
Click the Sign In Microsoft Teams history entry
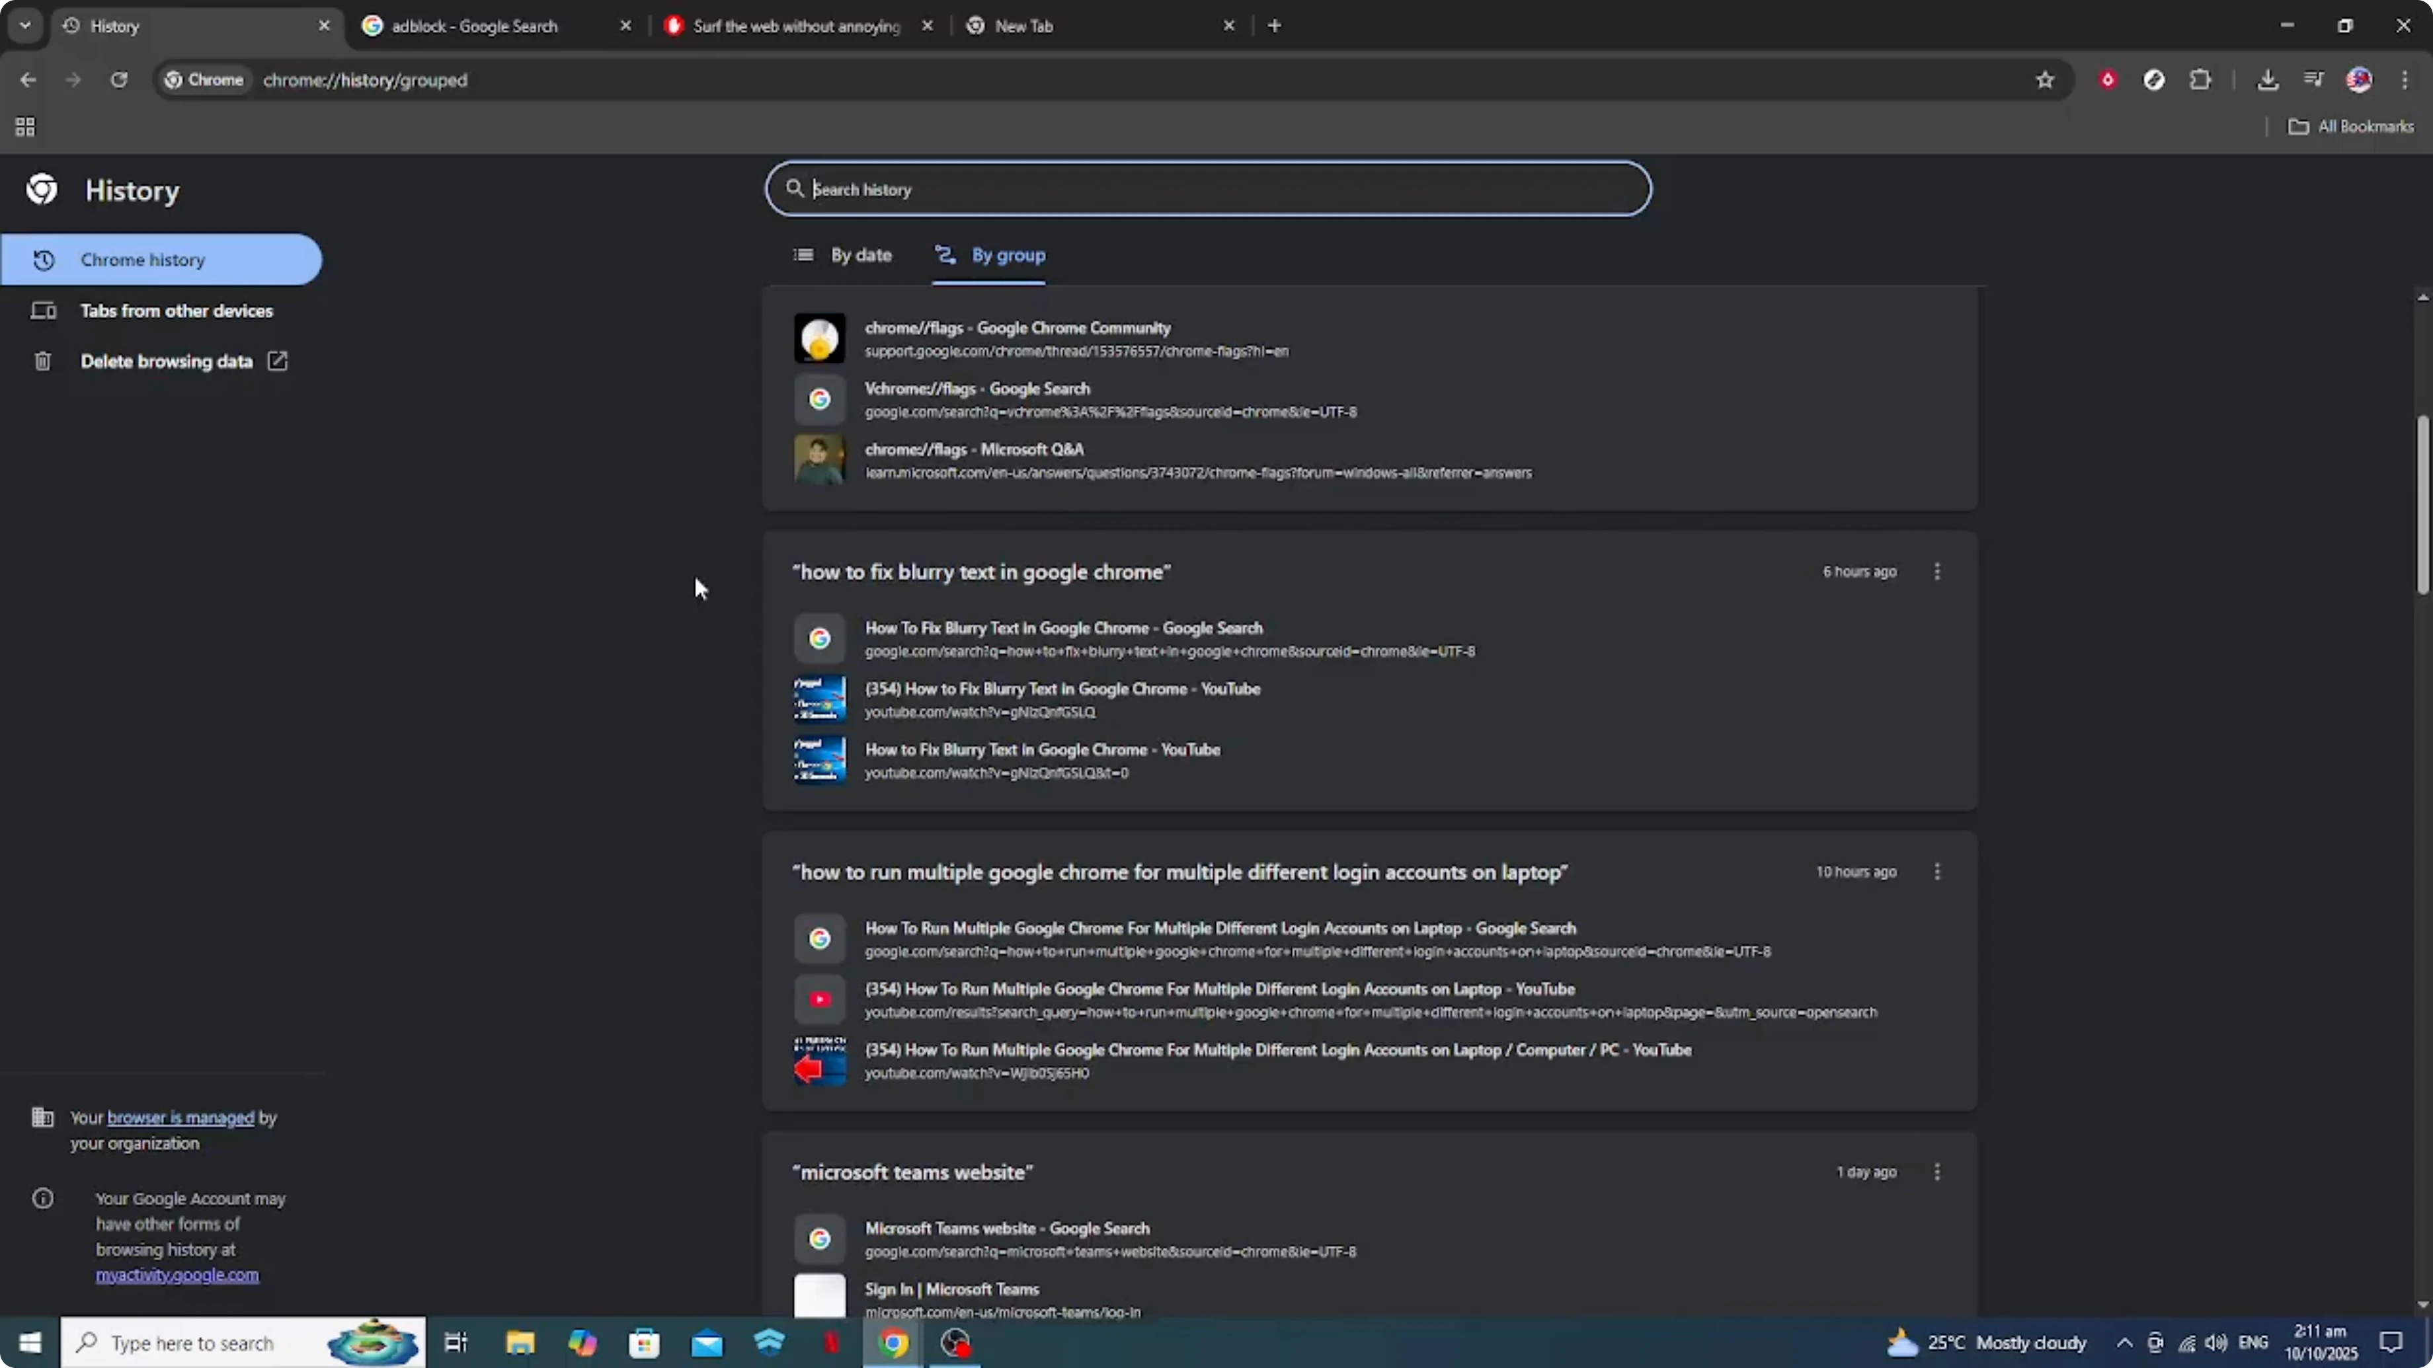(x=952, y=1289)
